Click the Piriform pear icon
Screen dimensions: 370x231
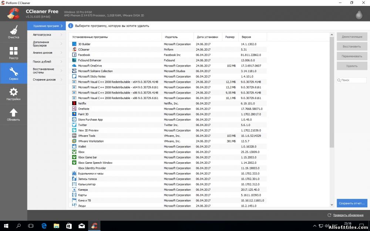[359, 14]
